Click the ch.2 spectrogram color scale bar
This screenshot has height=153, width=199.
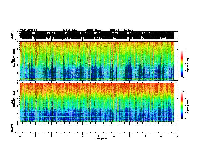coord(182,105)
